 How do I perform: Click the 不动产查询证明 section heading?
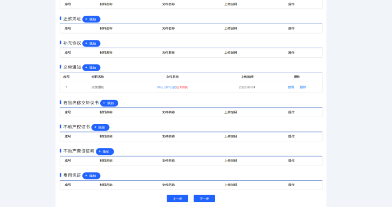79,151
